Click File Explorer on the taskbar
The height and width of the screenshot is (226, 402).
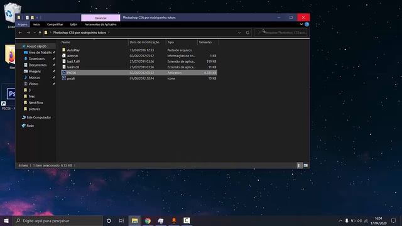tap(134, 220)
